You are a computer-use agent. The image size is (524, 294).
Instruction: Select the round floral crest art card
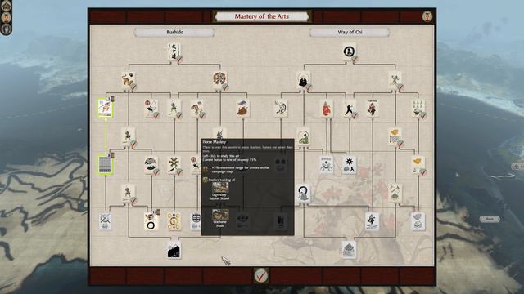[x=220, y=81]
